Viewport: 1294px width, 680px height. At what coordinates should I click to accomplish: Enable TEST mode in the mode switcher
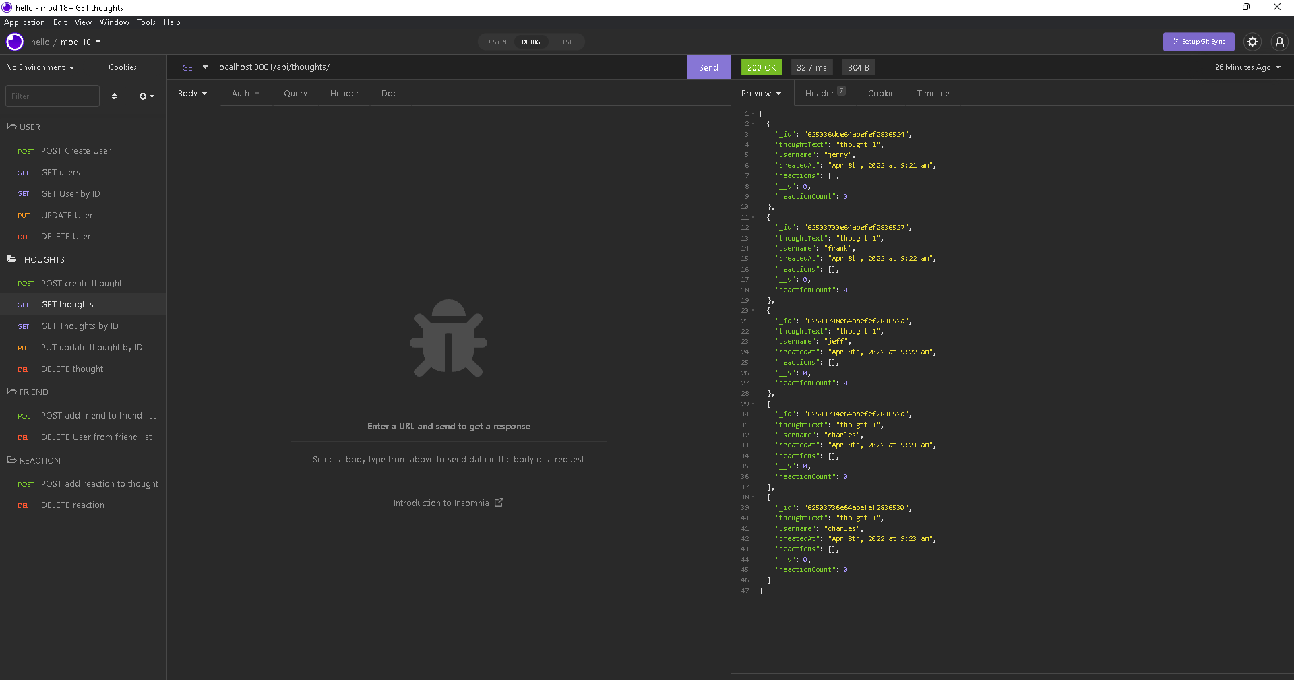[565, 42]
